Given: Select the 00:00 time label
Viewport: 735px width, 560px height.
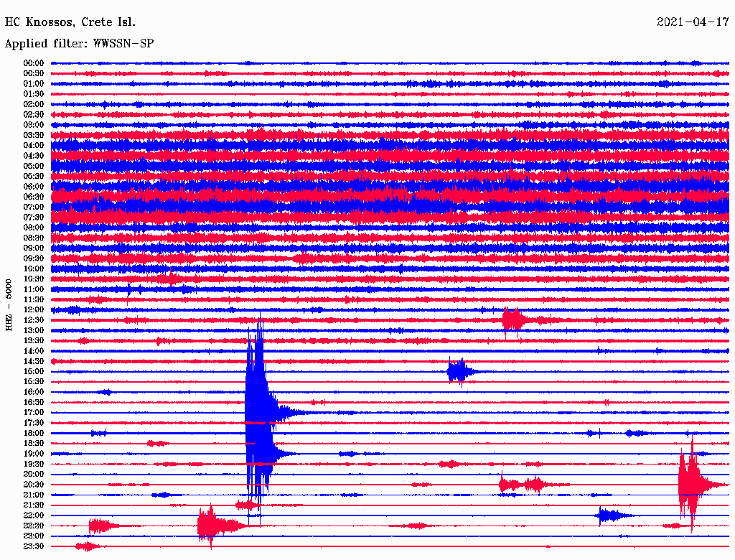Looking at the screenshot, I should (34, 63).
